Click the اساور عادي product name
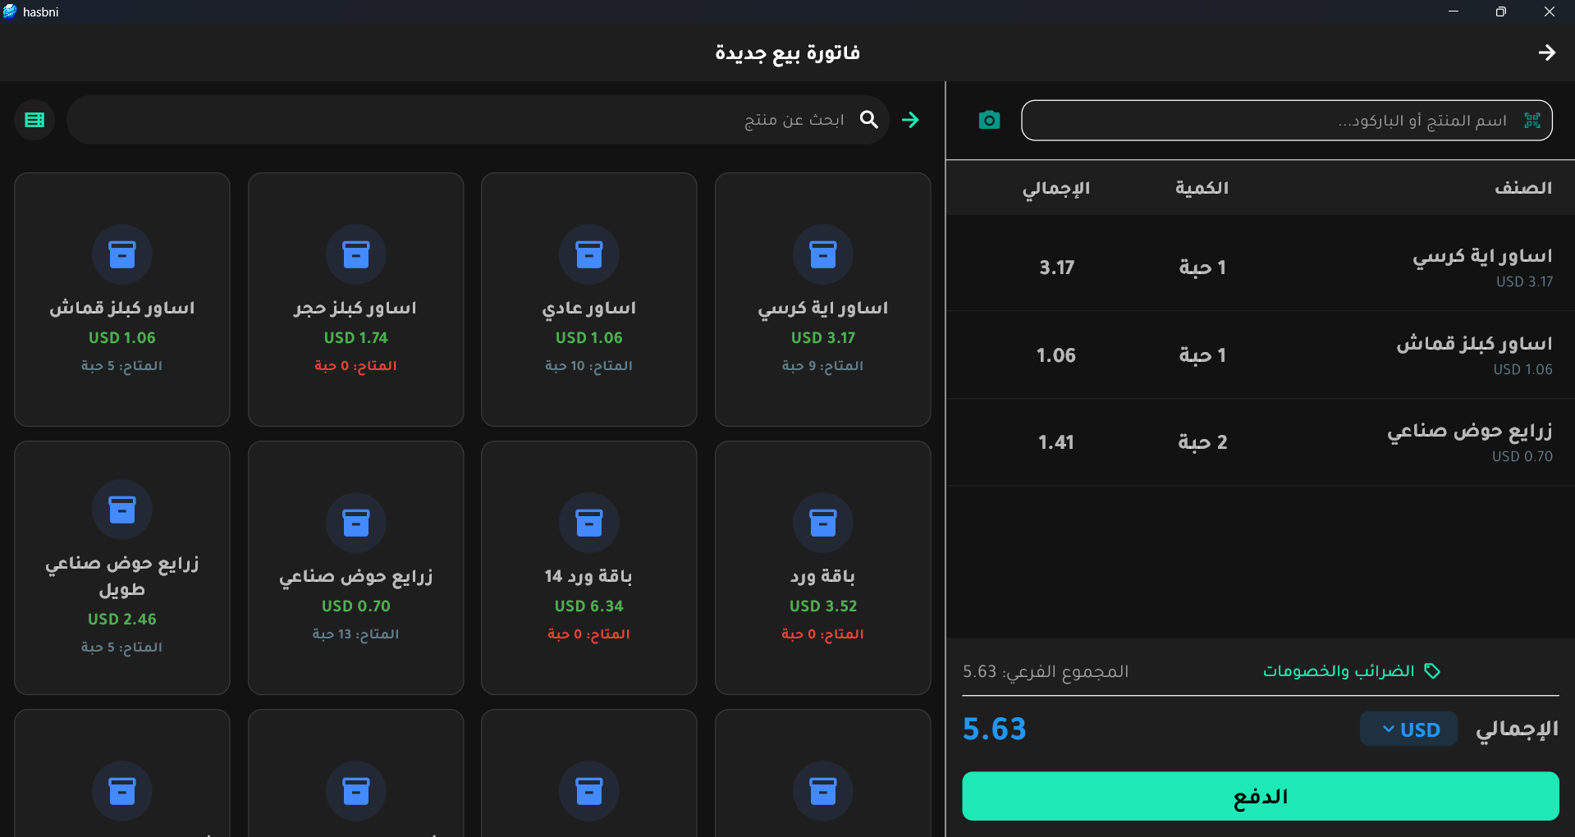Screen dimensions: 1575x837 589,309
